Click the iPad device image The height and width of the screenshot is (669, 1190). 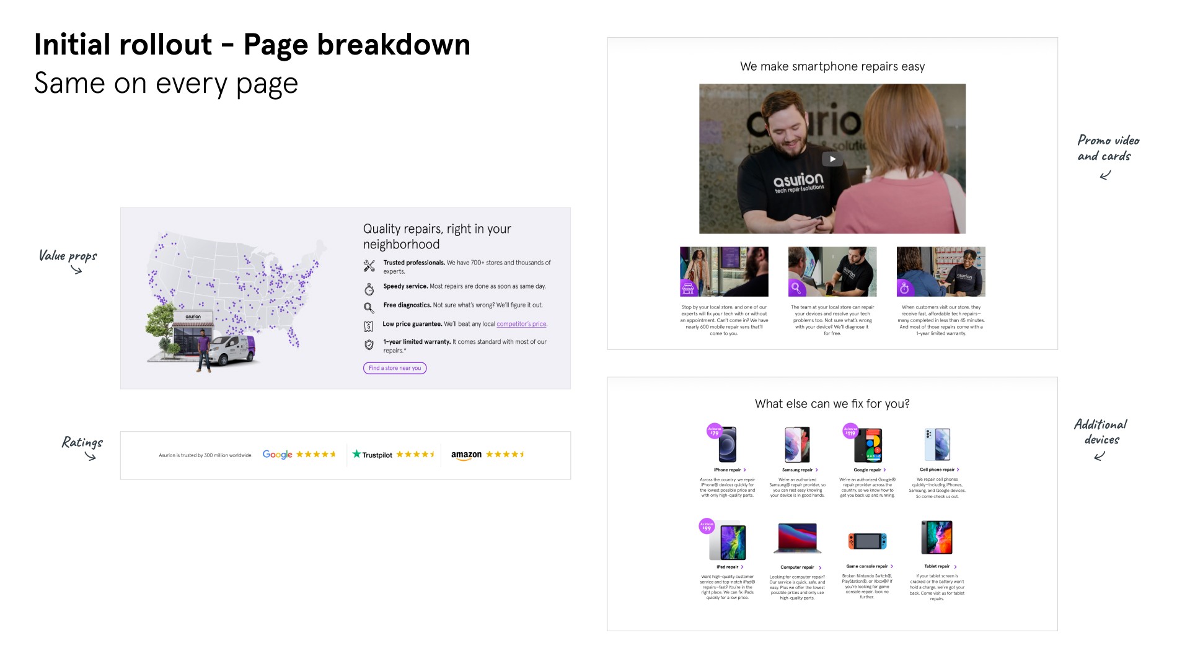click(728, 542)
